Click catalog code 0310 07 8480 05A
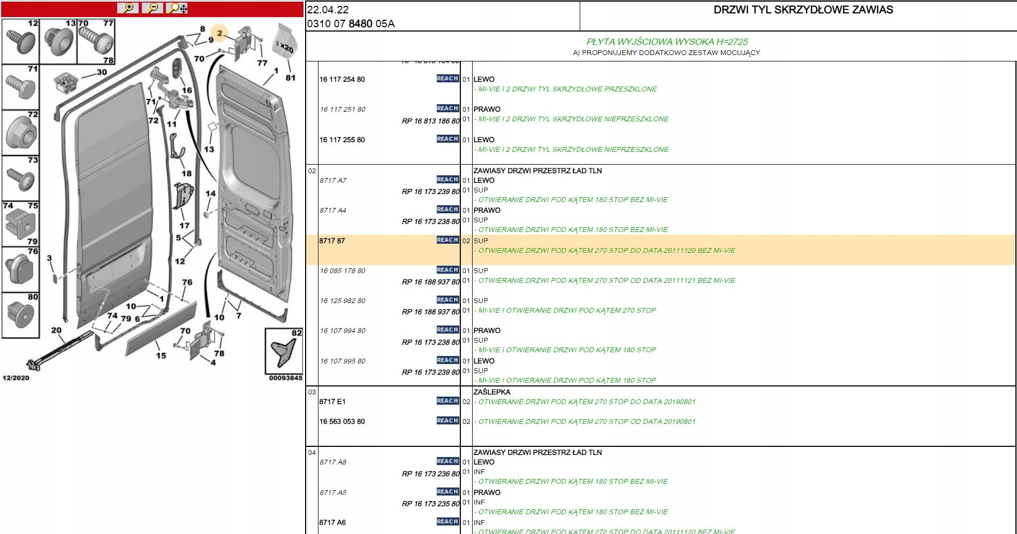1017x534 pixels. (x=351, y=24)
